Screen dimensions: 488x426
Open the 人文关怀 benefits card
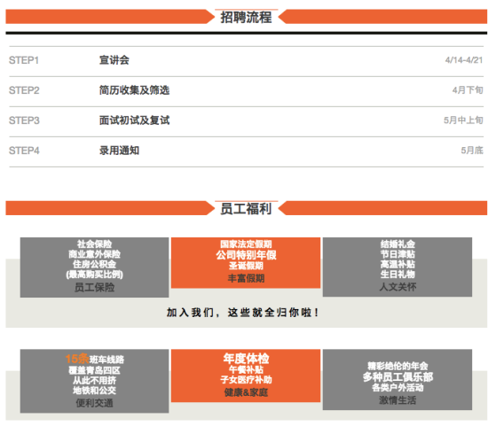point(397,267)
